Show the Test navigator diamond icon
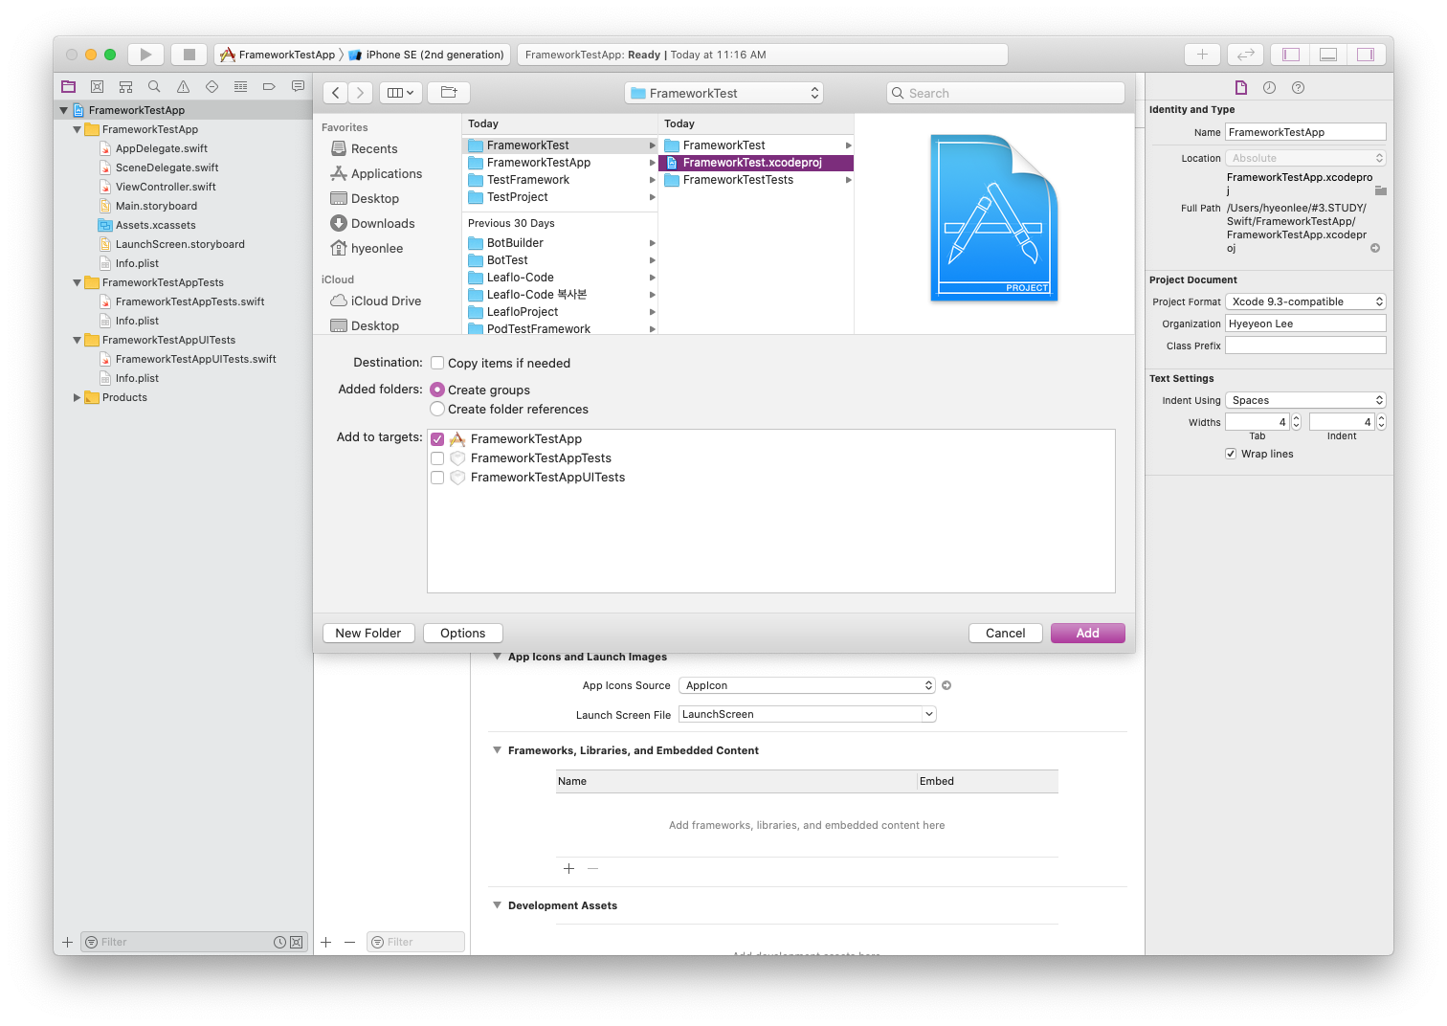This screenshot has height=1026, width=1447. 211,86
